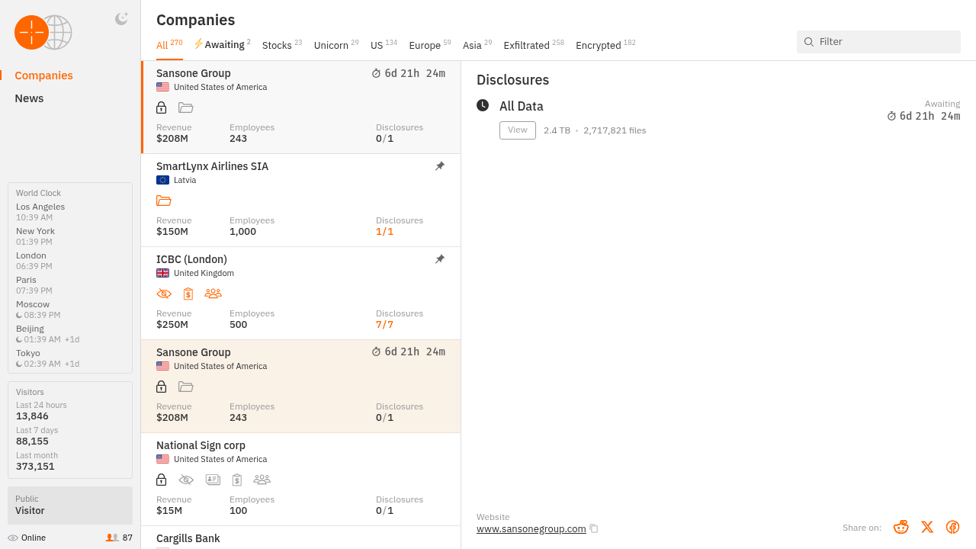Click the Latvia EU flag icon
Viewport: 976px width, 549px height.
point(162,180)
